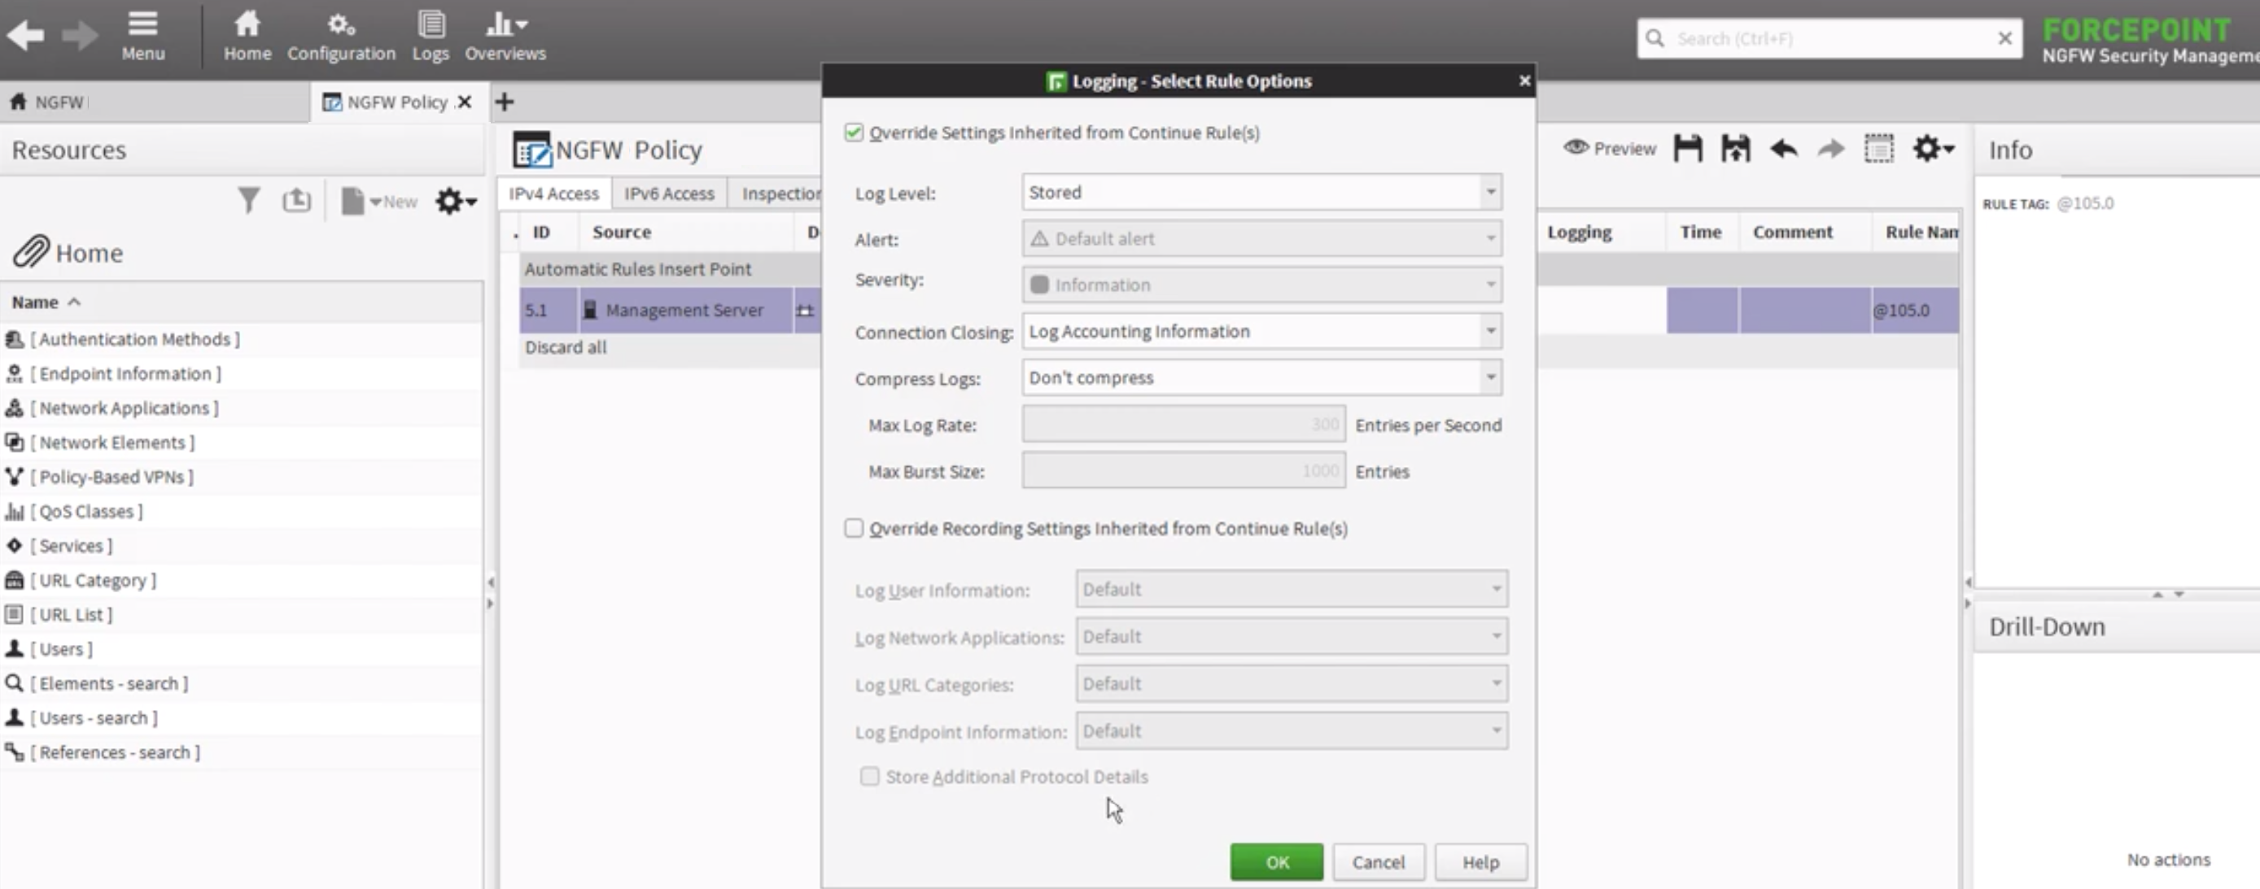Confirm the dialog with OK
The height and width of the screenshot is (889, 2260).
[1277, 862]
